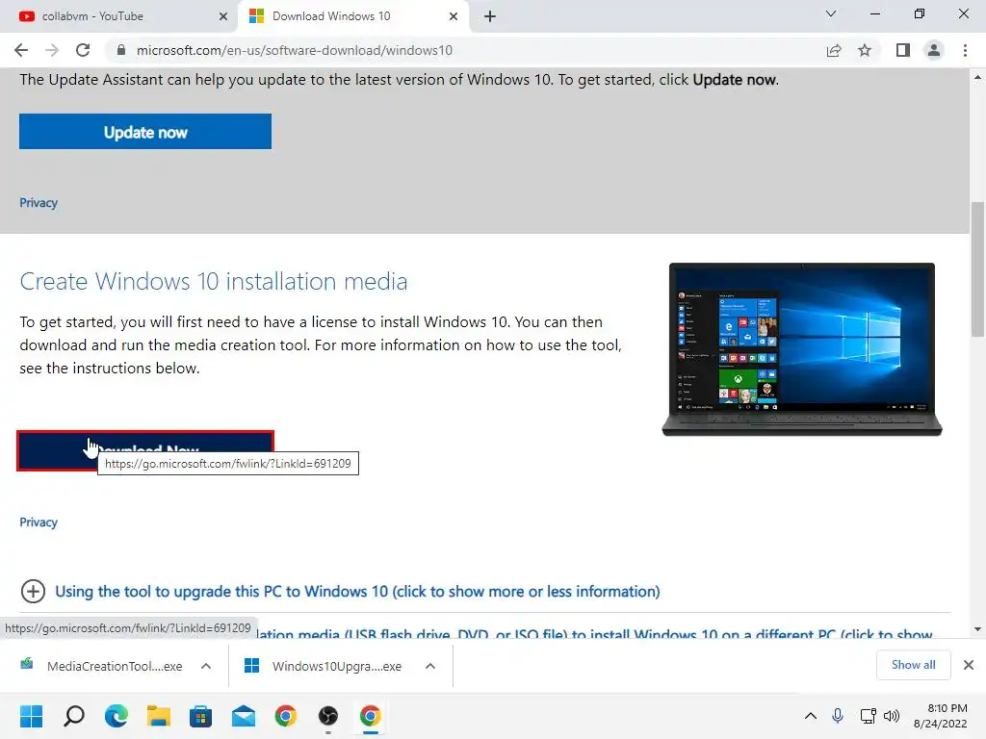Open the Chrome profile avatar
Viewport: 986px width, 739px height.
[x=934, y=50]
